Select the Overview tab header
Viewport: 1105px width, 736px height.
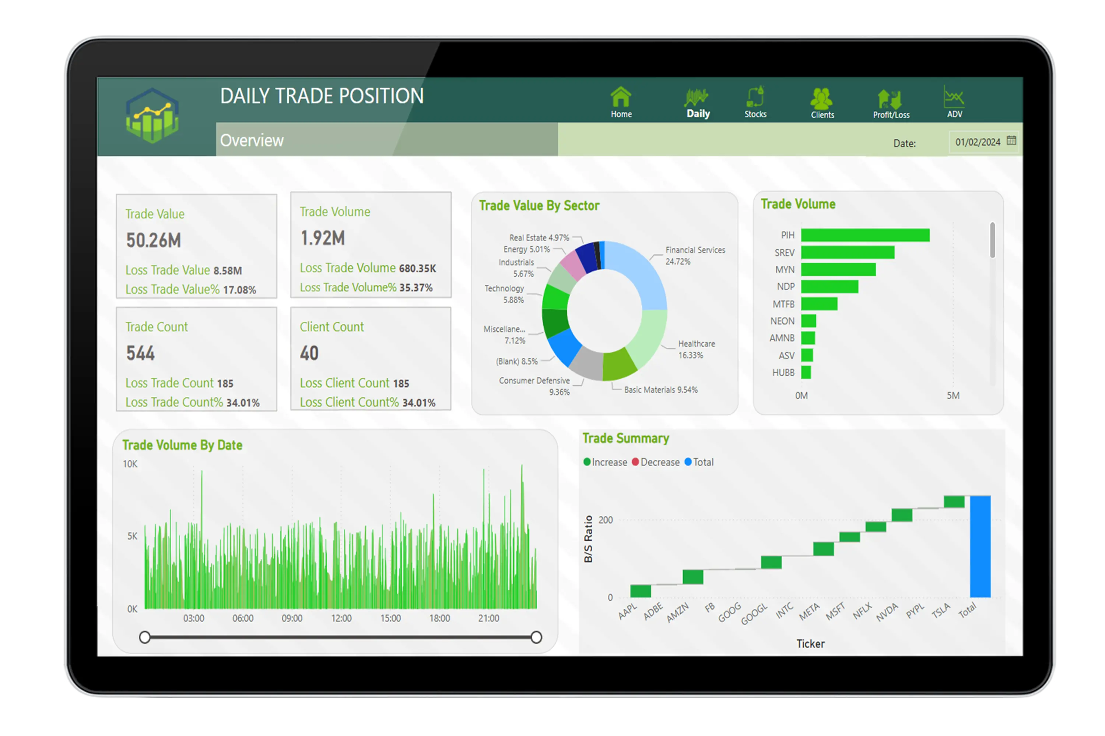(x=252, y=140)
